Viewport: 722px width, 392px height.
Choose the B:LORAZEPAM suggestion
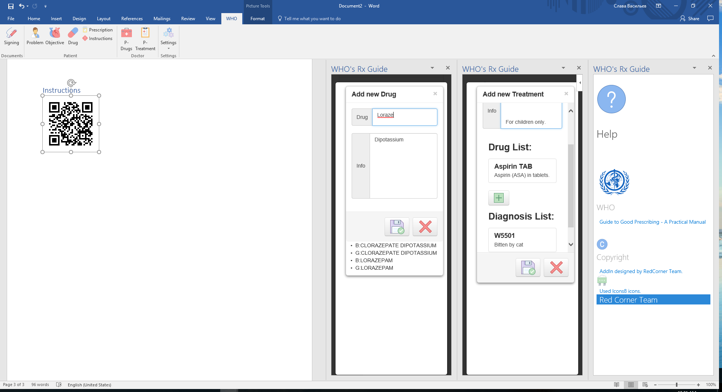(374, 260)
